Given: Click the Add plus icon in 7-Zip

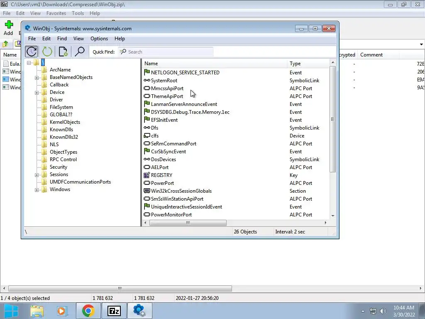Looking at the screenshot, I should (8, 25).
